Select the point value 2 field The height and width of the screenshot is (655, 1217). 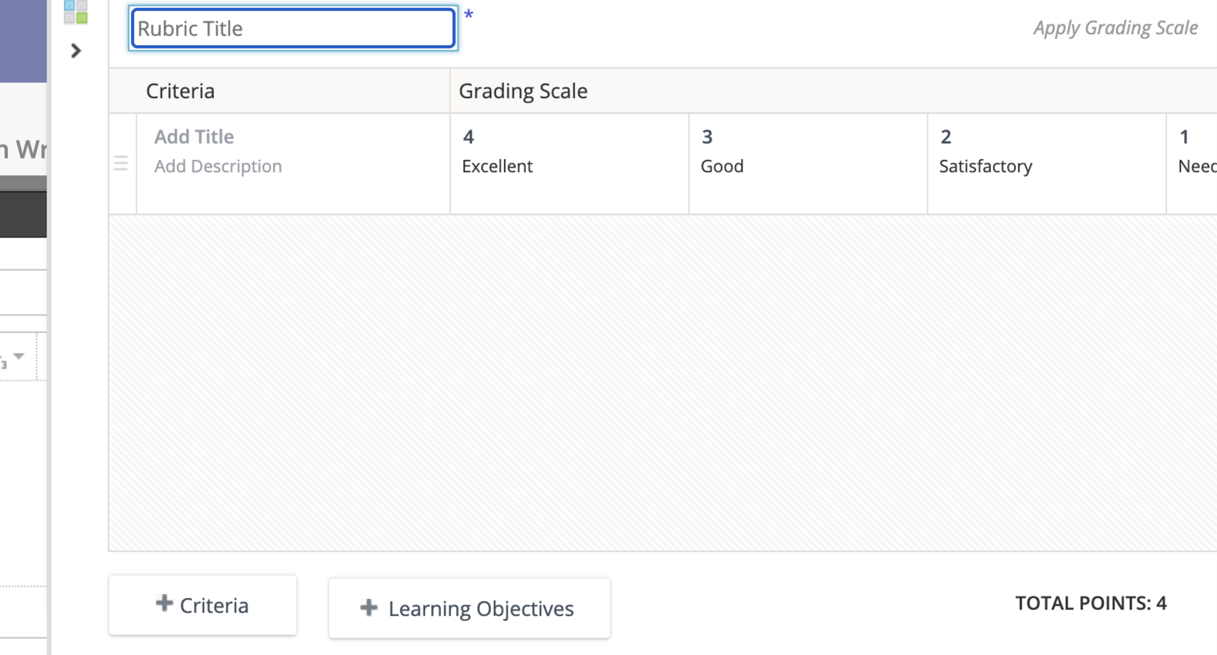point(945,137)
